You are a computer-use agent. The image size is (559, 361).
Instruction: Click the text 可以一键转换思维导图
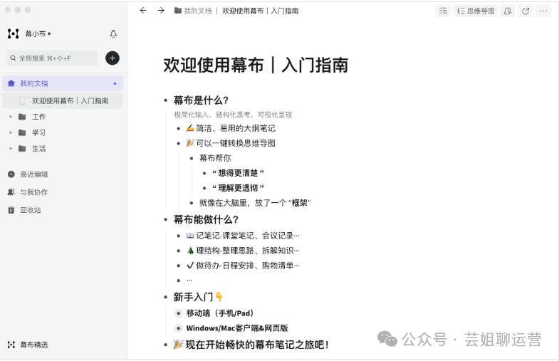pyautogui.click(x=236, y=143)
